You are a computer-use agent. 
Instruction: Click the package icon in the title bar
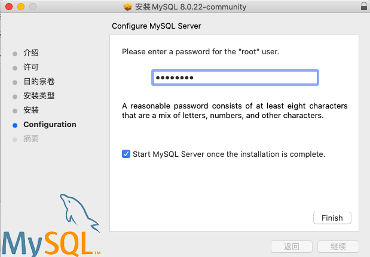tap(127, 7)
